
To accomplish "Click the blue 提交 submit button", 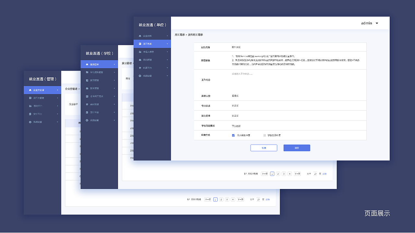I will [297, 148].
